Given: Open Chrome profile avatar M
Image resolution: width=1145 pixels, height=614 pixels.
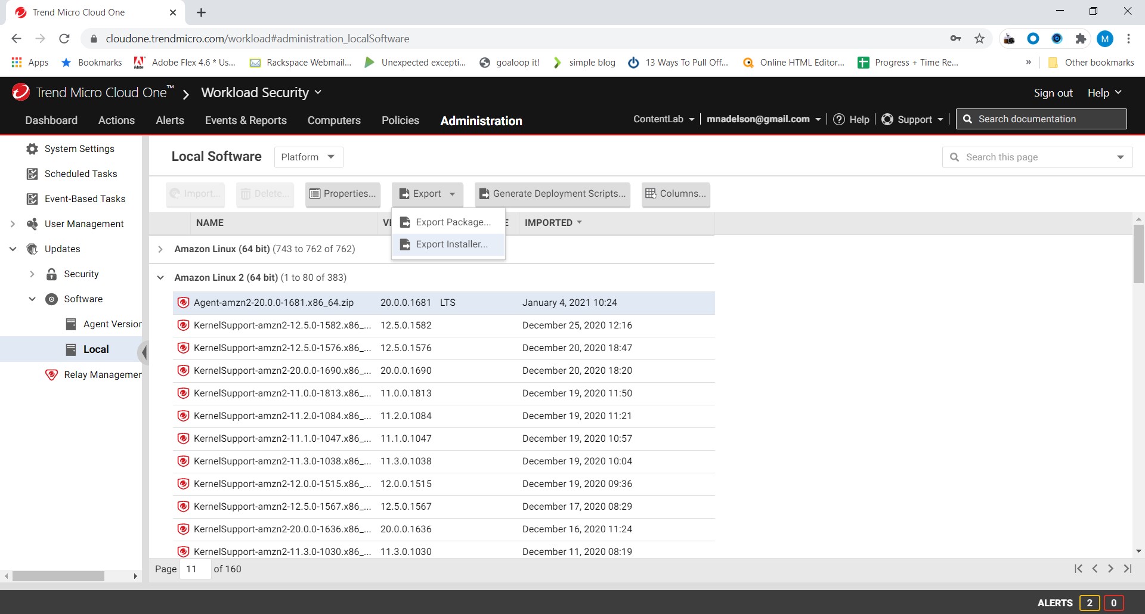Looking at the screenshot, I should click(x=1105, y=39).
